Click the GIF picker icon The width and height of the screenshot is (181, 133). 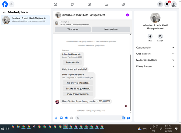pos(71,118)
